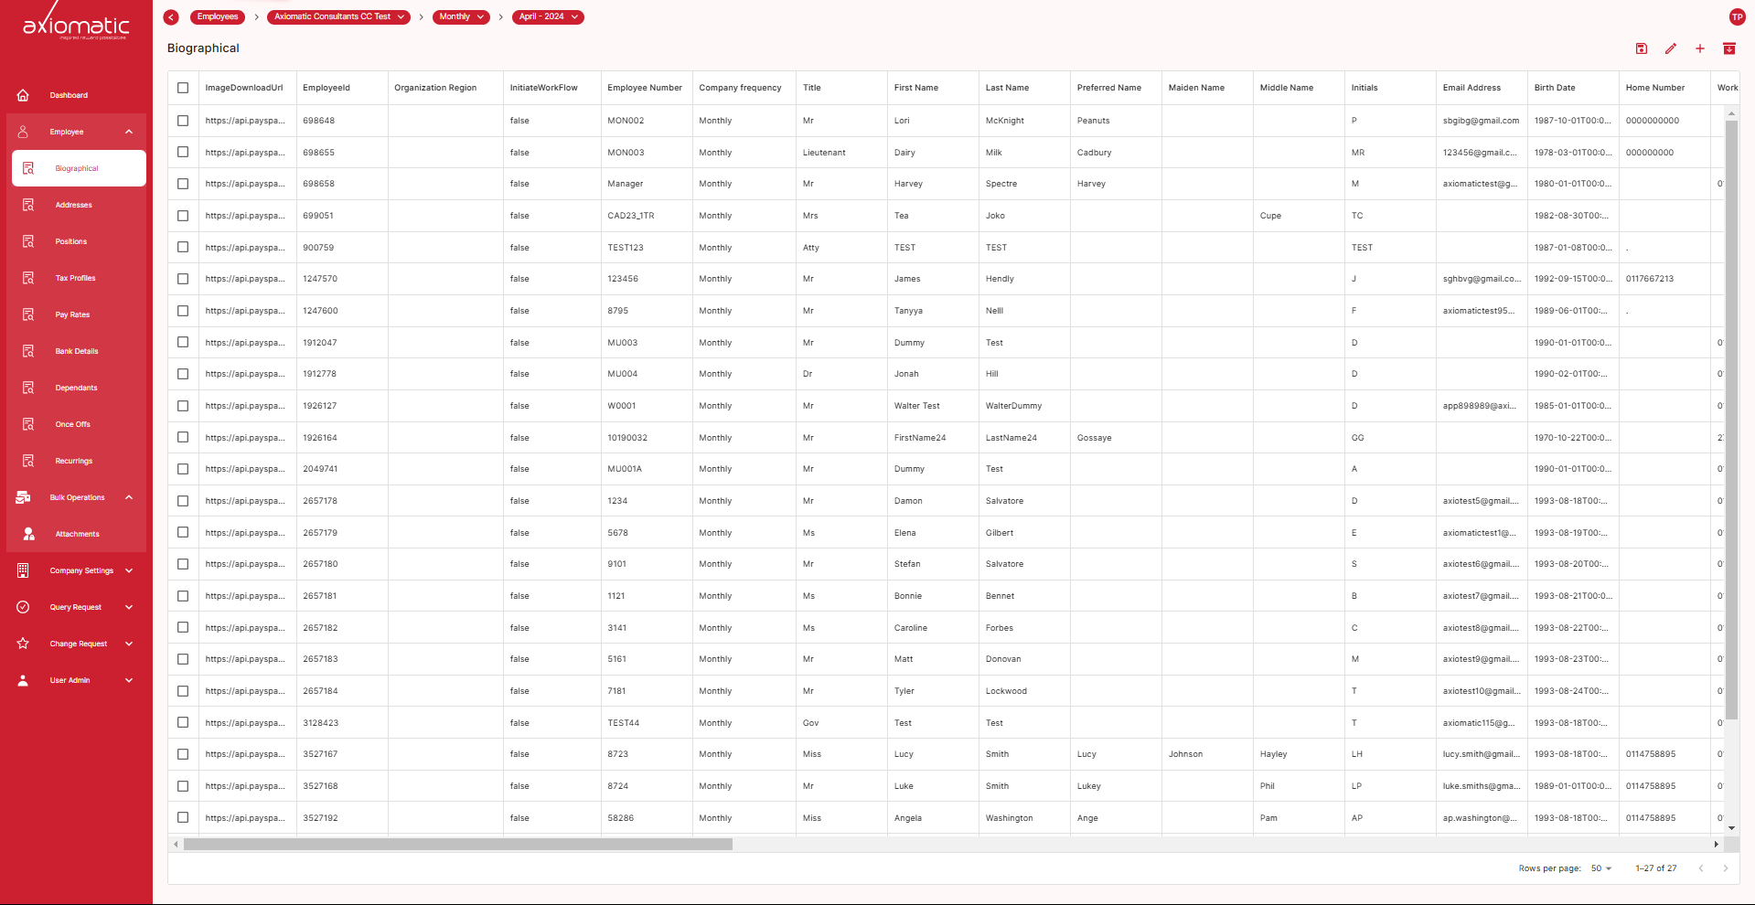Image resolution: width=1755 pixels, height=905 pixels.
Task: Check the row for employee Harvey Spectre
Action: [x=183, y=184]
